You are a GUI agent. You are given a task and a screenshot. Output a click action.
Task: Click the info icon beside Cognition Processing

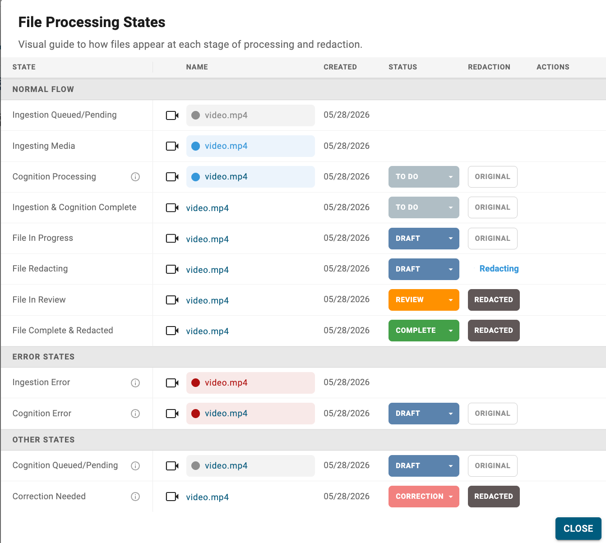tap(135, 177)
